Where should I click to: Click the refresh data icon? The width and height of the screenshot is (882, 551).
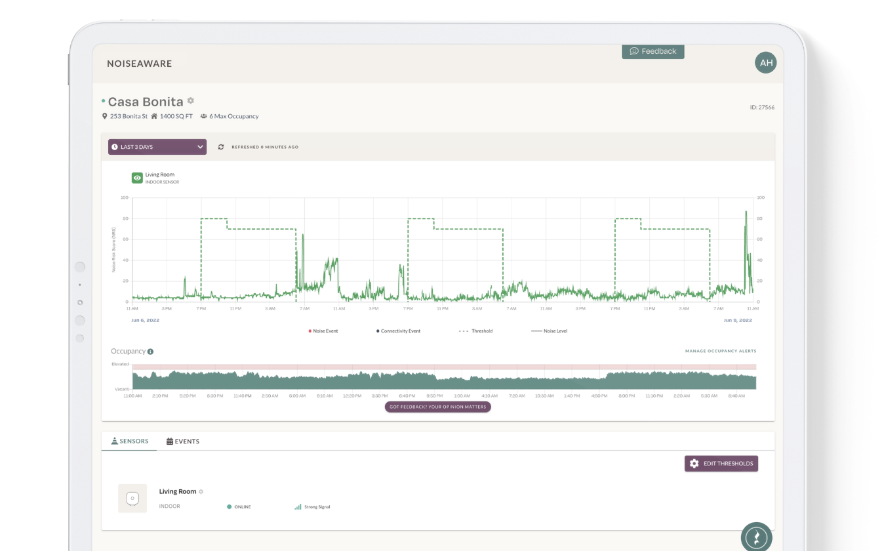click(221, 147)
